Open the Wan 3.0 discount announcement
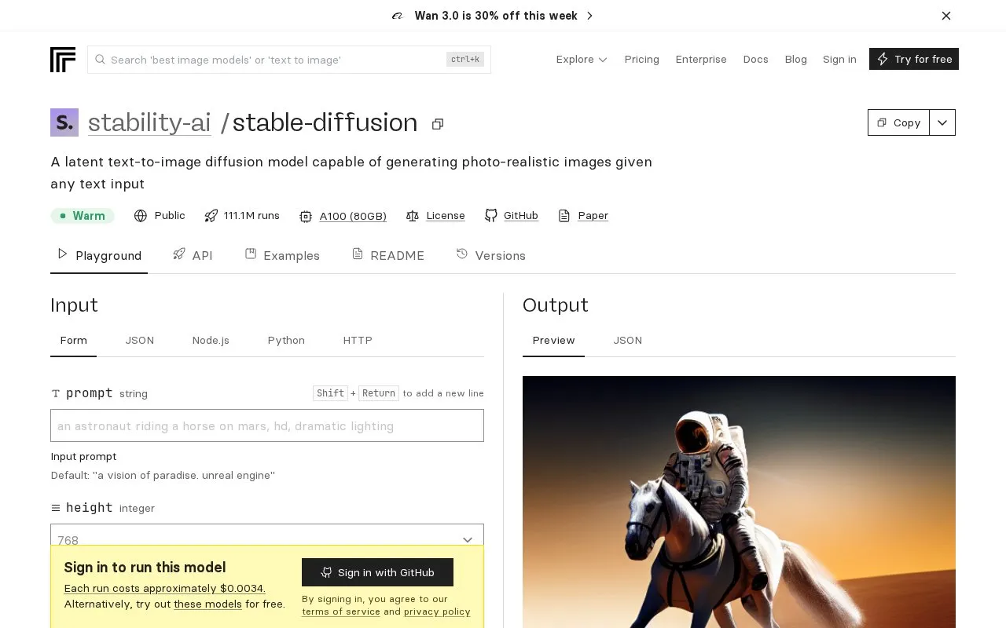1006x628 pixels. 493,16
